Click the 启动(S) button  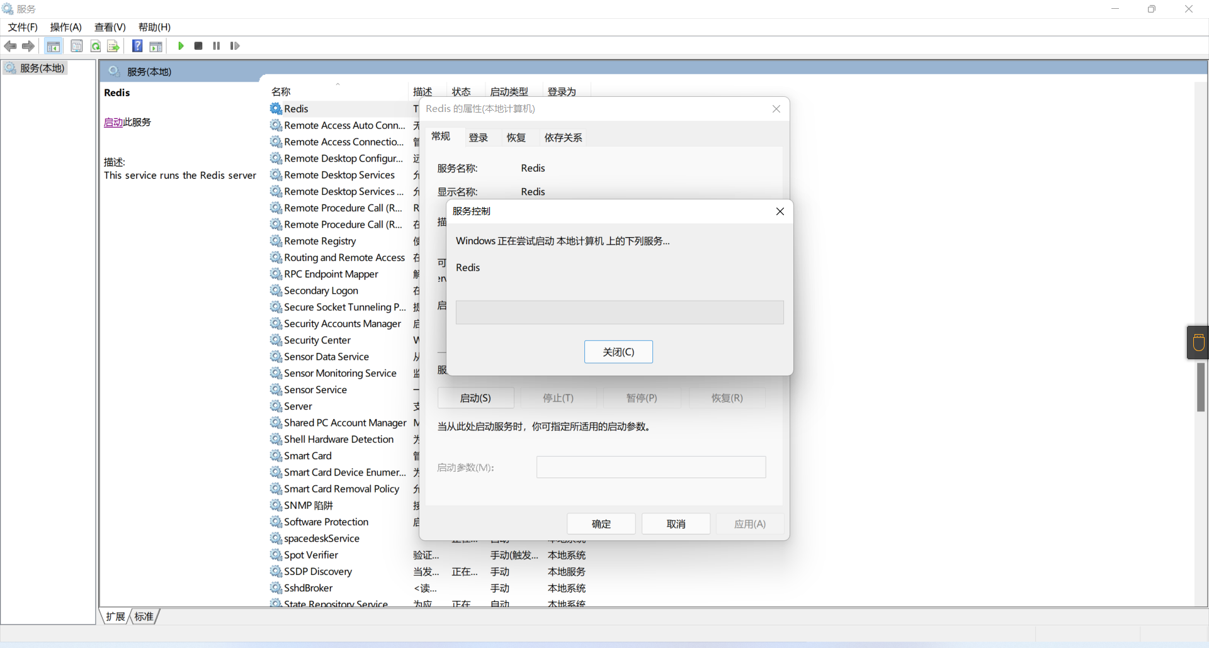click(475, 398)
